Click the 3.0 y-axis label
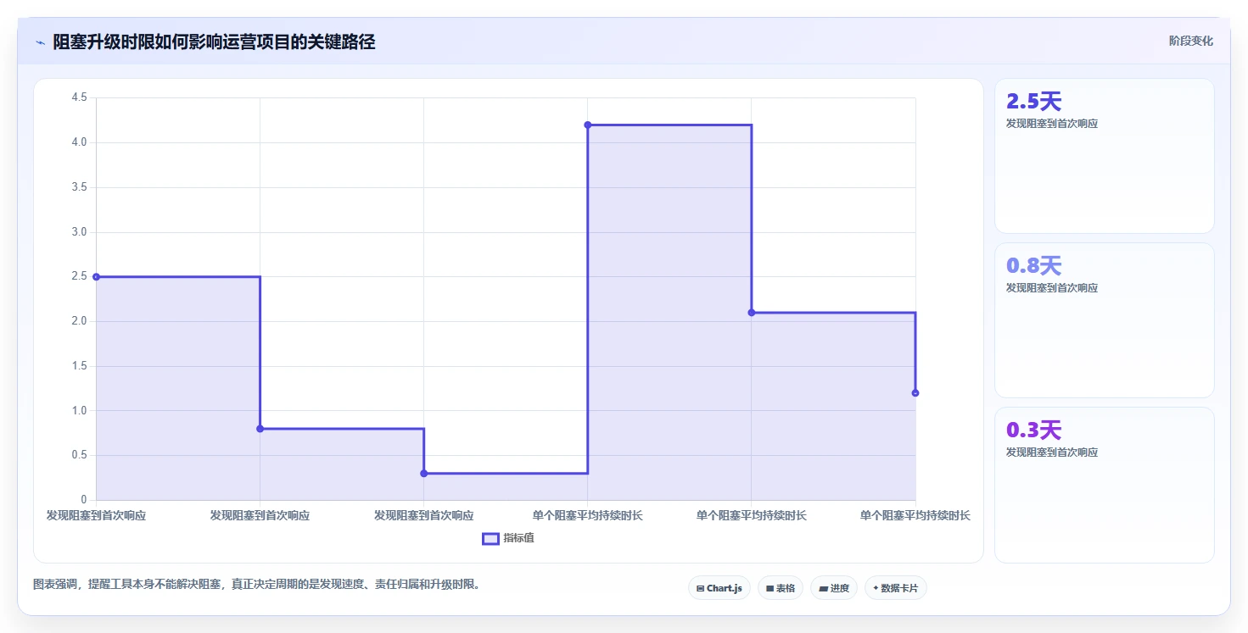Viewport: 1248px width, 633px height. [80, 232]
